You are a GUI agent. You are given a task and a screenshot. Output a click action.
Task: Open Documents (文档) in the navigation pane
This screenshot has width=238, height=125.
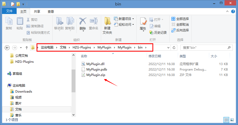16,109
